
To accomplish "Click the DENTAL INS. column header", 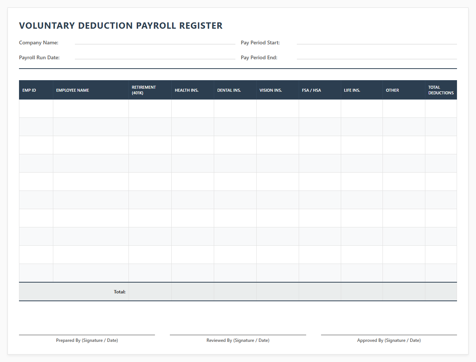I will point(235,90).
